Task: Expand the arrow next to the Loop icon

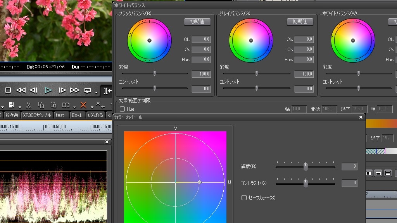Action: [x=96, y=92]
